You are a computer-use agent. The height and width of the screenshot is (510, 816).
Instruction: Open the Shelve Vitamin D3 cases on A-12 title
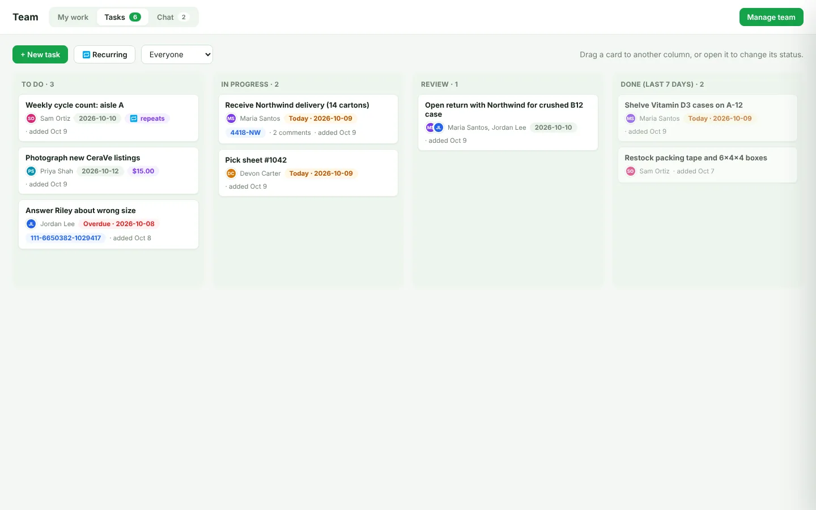coord(683,105)
